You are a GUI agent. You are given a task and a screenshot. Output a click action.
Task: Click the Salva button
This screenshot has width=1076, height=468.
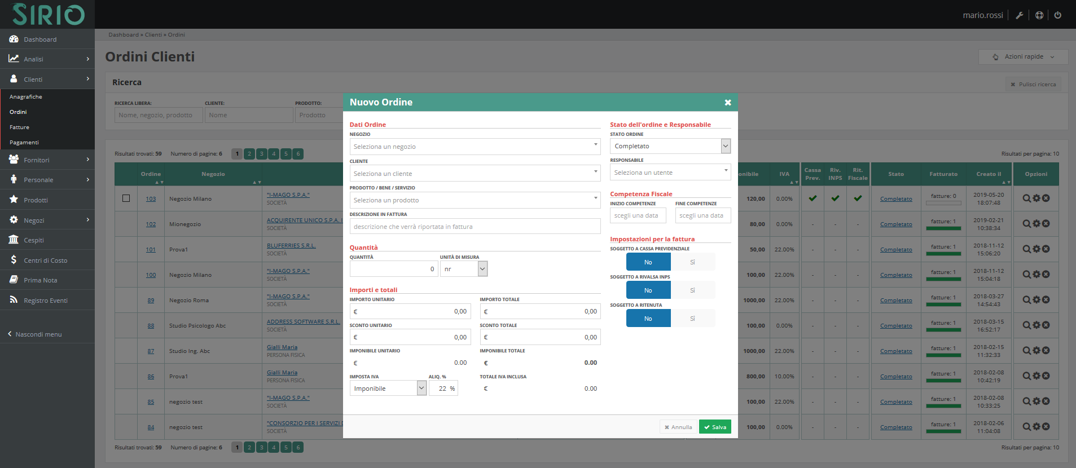tap(715, 427)
